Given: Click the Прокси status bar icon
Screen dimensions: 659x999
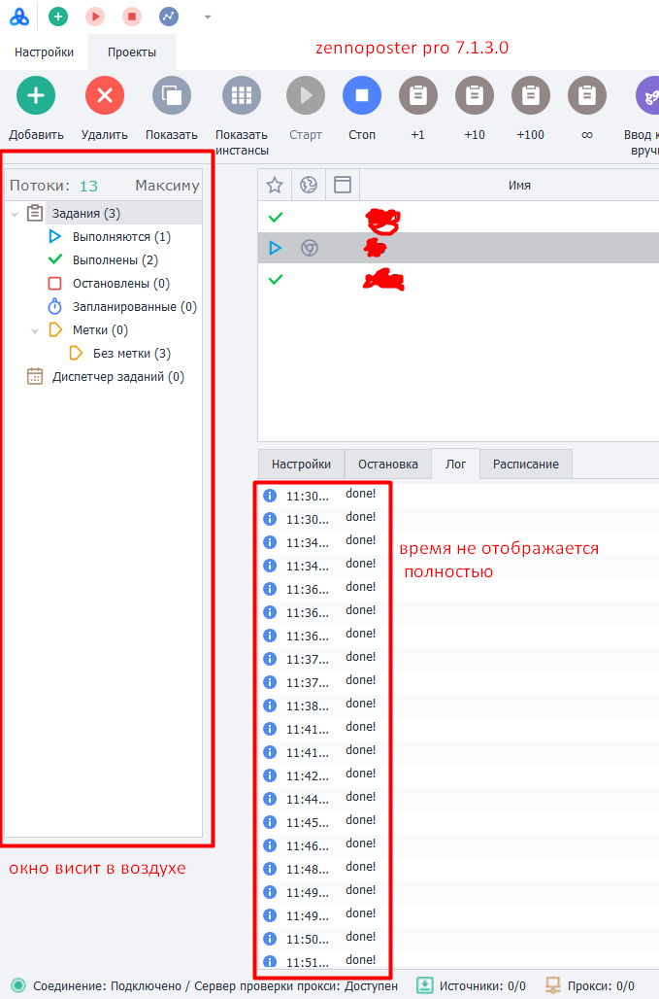Looking at the screenshot, I should tap(553, 985).
